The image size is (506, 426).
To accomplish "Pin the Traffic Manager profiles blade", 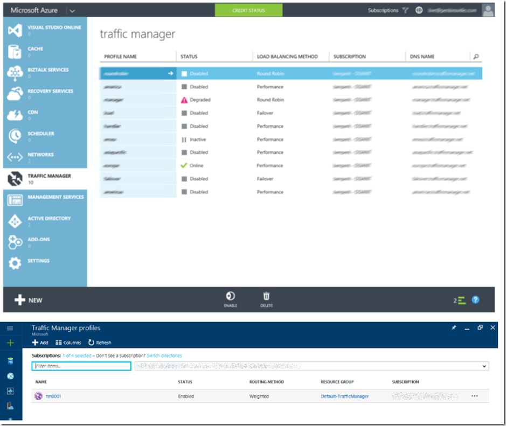I will tap(454, 327).
